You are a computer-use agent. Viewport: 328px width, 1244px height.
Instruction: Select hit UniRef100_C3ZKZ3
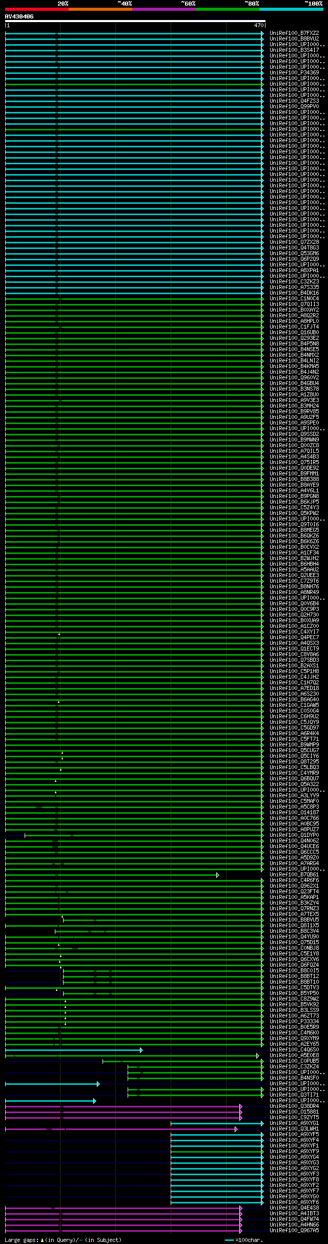pyautogui.click(x=294, y=281)
